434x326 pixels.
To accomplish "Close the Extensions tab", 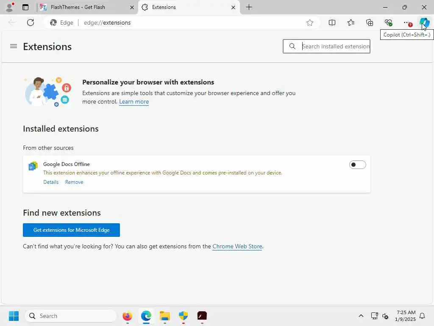I will (x=234, y=8).
